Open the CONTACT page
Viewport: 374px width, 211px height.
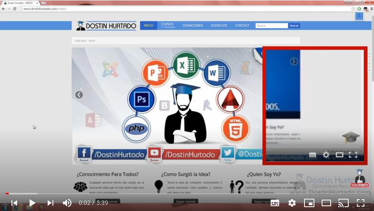243,26
